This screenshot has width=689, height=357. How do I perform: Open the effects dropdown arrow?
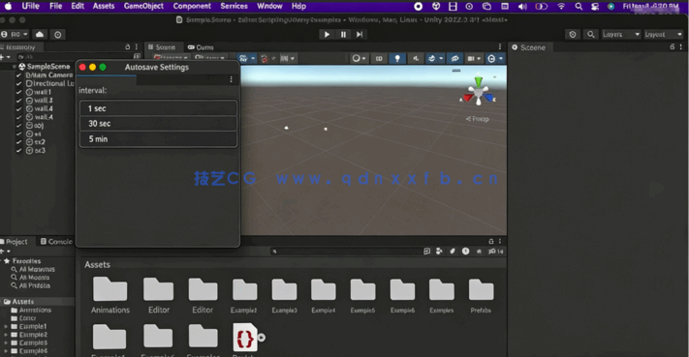click(441, 58)
